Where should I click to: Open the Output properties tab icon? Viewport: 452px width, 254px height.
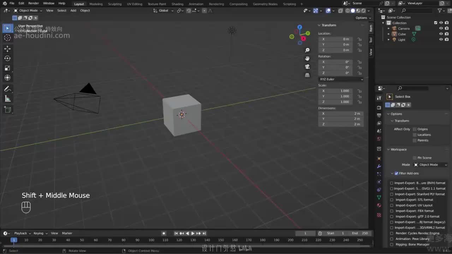379,115
